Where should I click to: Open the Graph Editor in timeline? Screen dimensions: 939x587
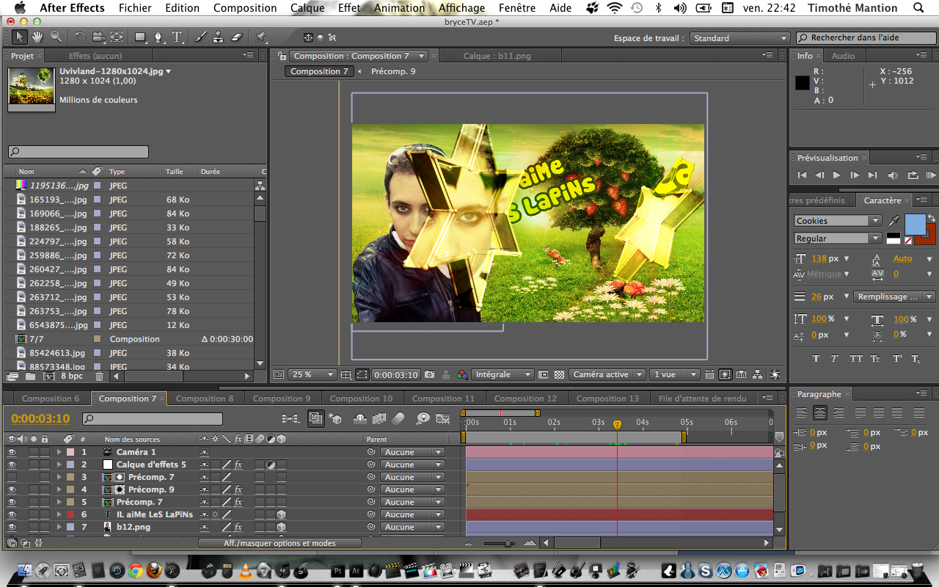tap(443, 418)
